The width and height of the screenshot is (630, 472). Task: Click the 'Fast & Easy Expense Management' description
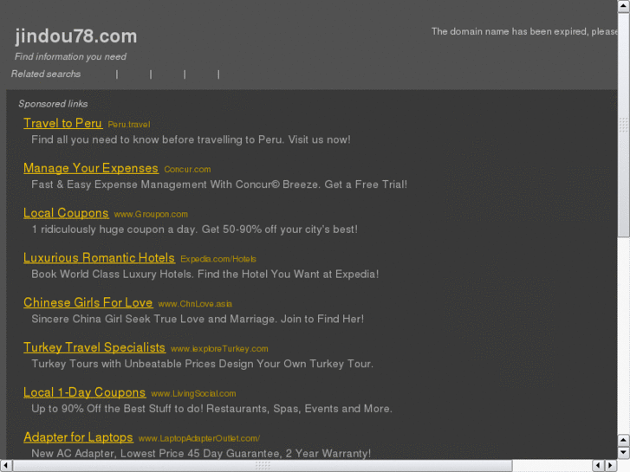[219, 184]
